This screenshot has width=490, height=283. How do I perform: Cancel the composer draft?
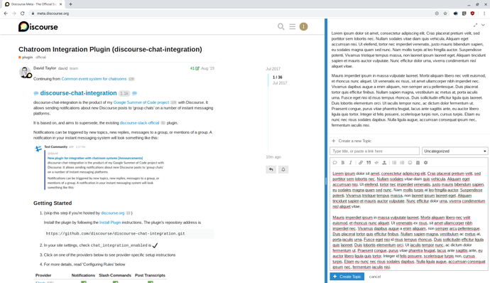tap(375, 277)
